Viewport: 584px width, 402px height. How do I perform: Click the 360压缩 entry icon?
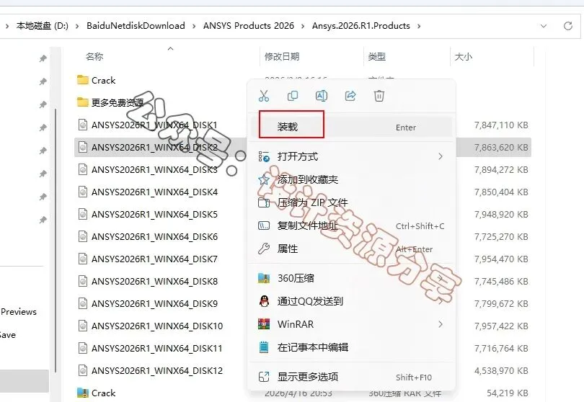pos(264,278)
